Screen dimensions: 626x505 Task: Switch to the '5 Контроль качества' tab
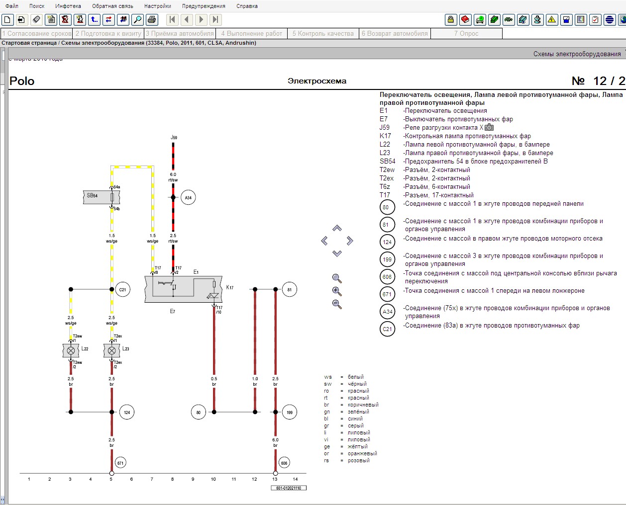323,34
